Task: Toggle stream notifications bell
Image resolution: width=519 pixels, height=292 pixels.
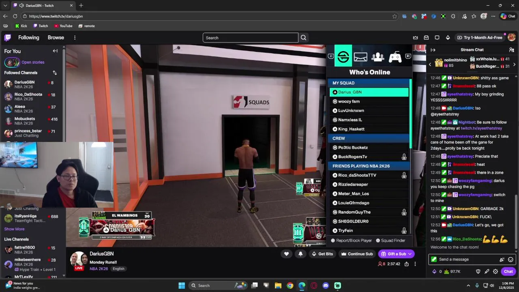Action: tap(300, 254)
